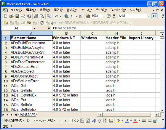Open the Chart Wizard icon
This screenshot has width=166, height=130.
(x=88, y=16)
